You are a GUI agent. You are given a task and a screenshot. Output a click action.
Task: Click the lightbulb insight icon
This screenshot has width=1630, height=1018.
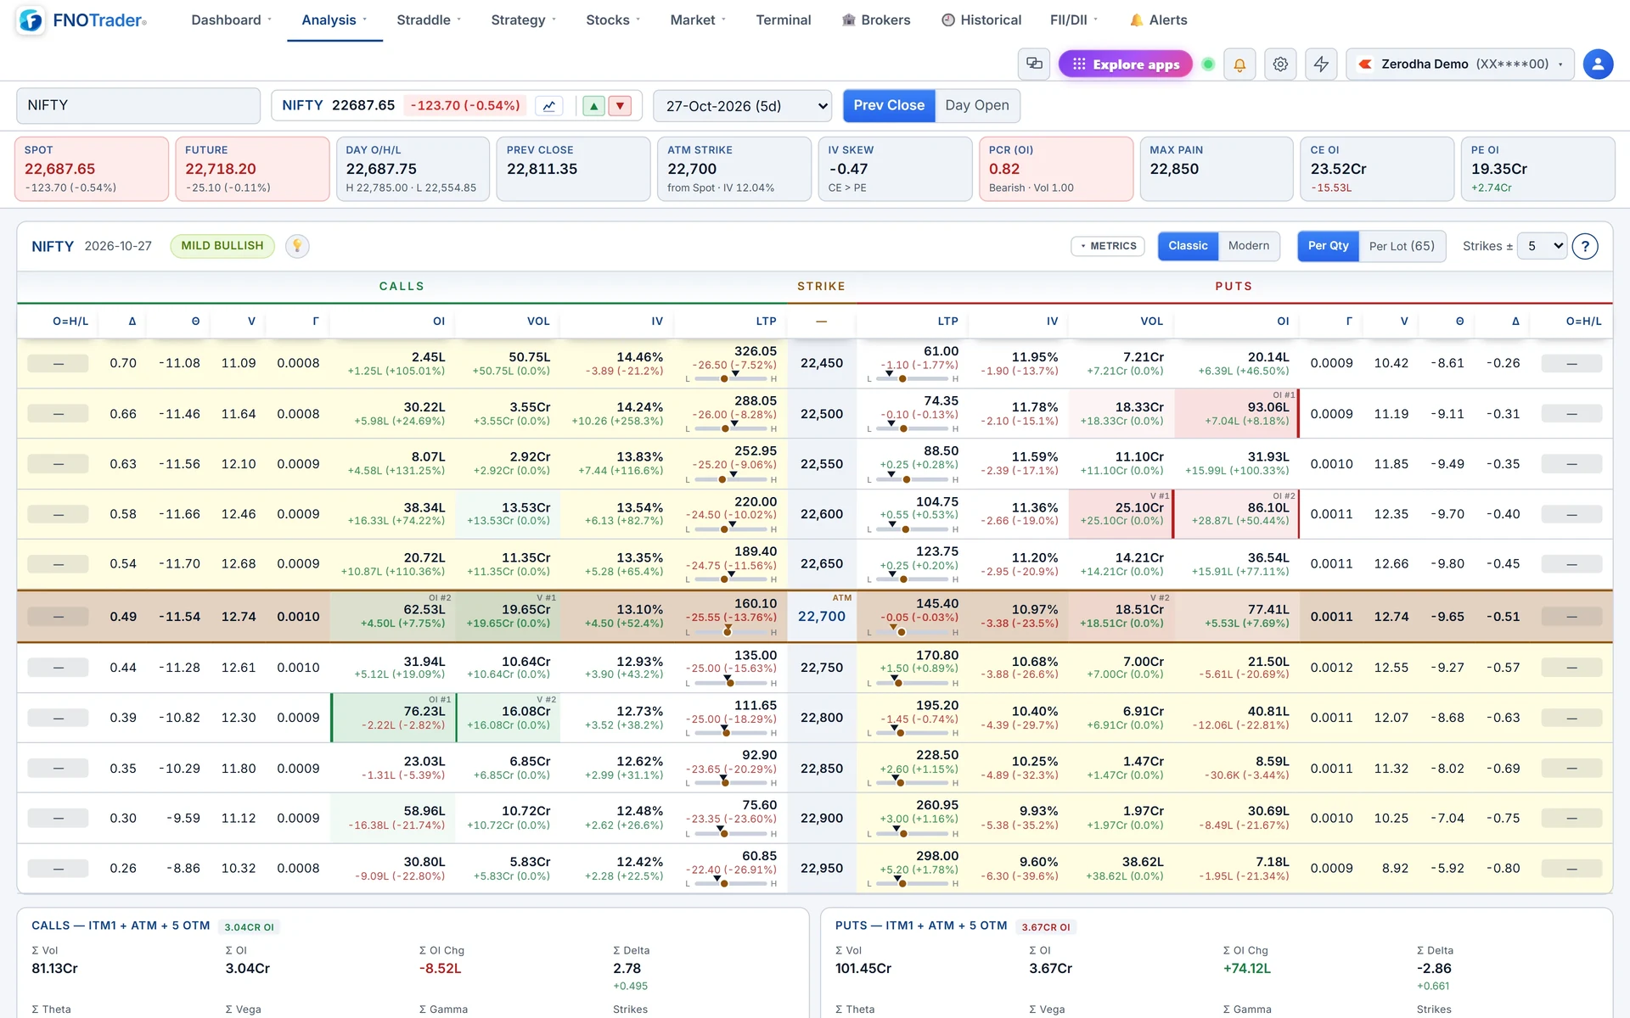click(x=297, y=246)
